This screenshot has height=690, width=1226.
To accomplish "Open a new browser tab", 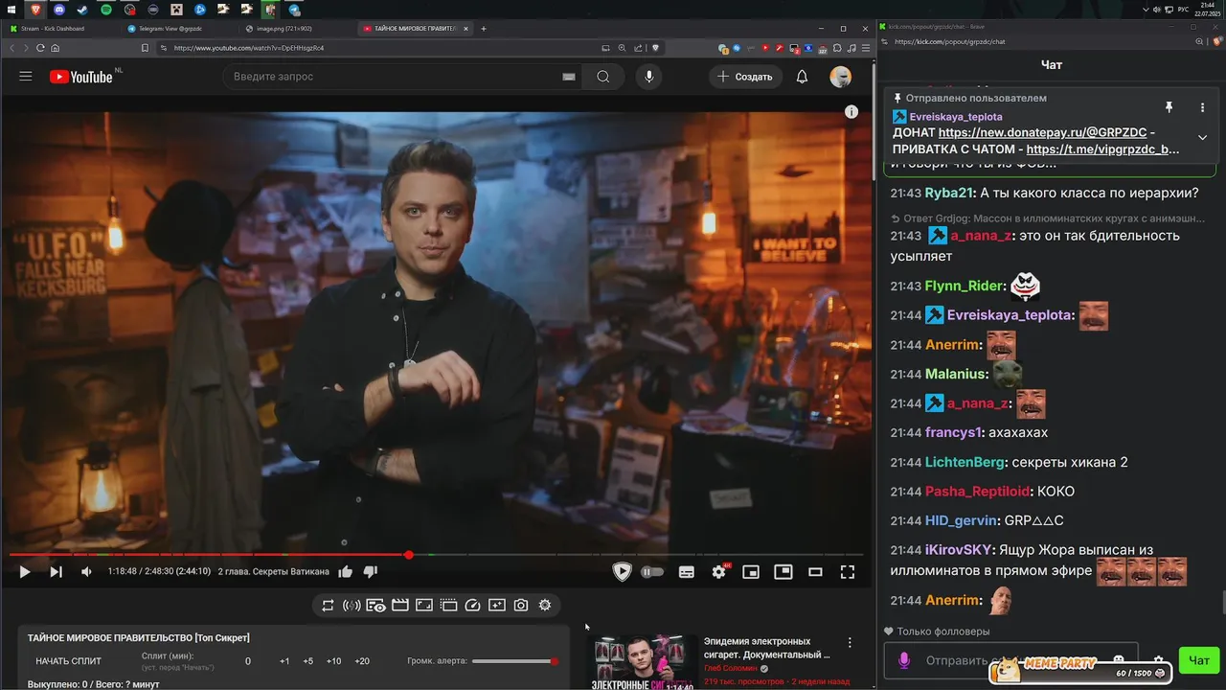I will 484,29.
